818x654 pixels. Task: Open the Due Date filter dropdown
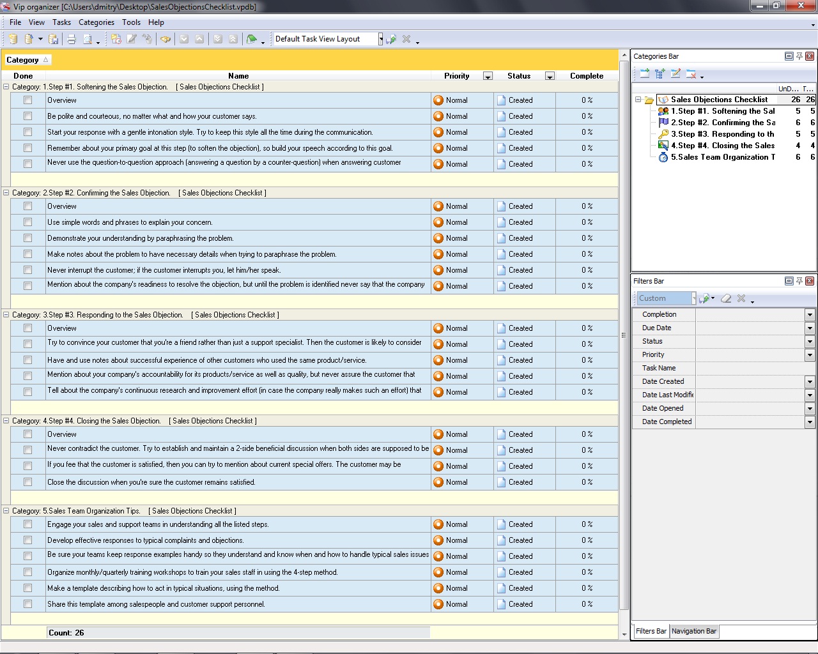click(x=810, y=328)
